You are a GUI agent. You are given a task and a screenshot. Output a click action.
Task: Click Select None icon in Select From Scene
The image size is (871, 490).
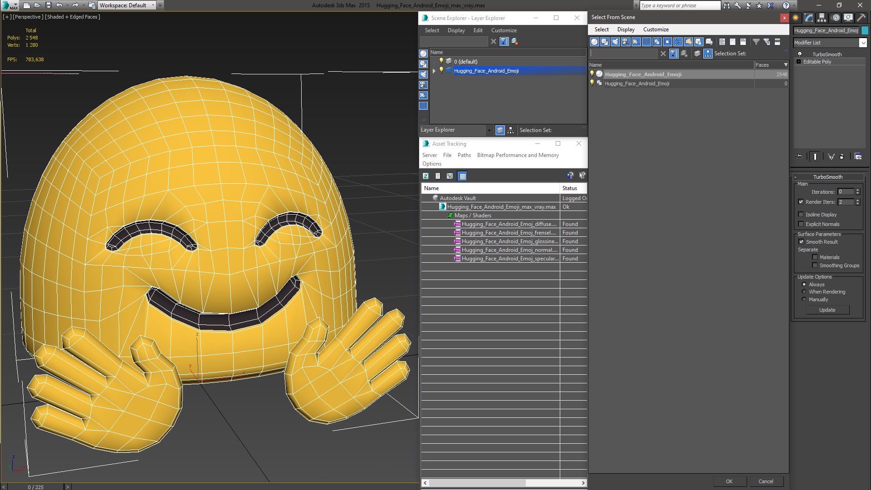733,42
